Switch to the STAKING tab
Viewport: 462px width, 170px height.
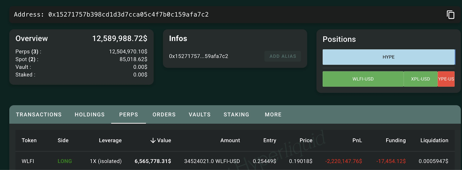(236, 114)
